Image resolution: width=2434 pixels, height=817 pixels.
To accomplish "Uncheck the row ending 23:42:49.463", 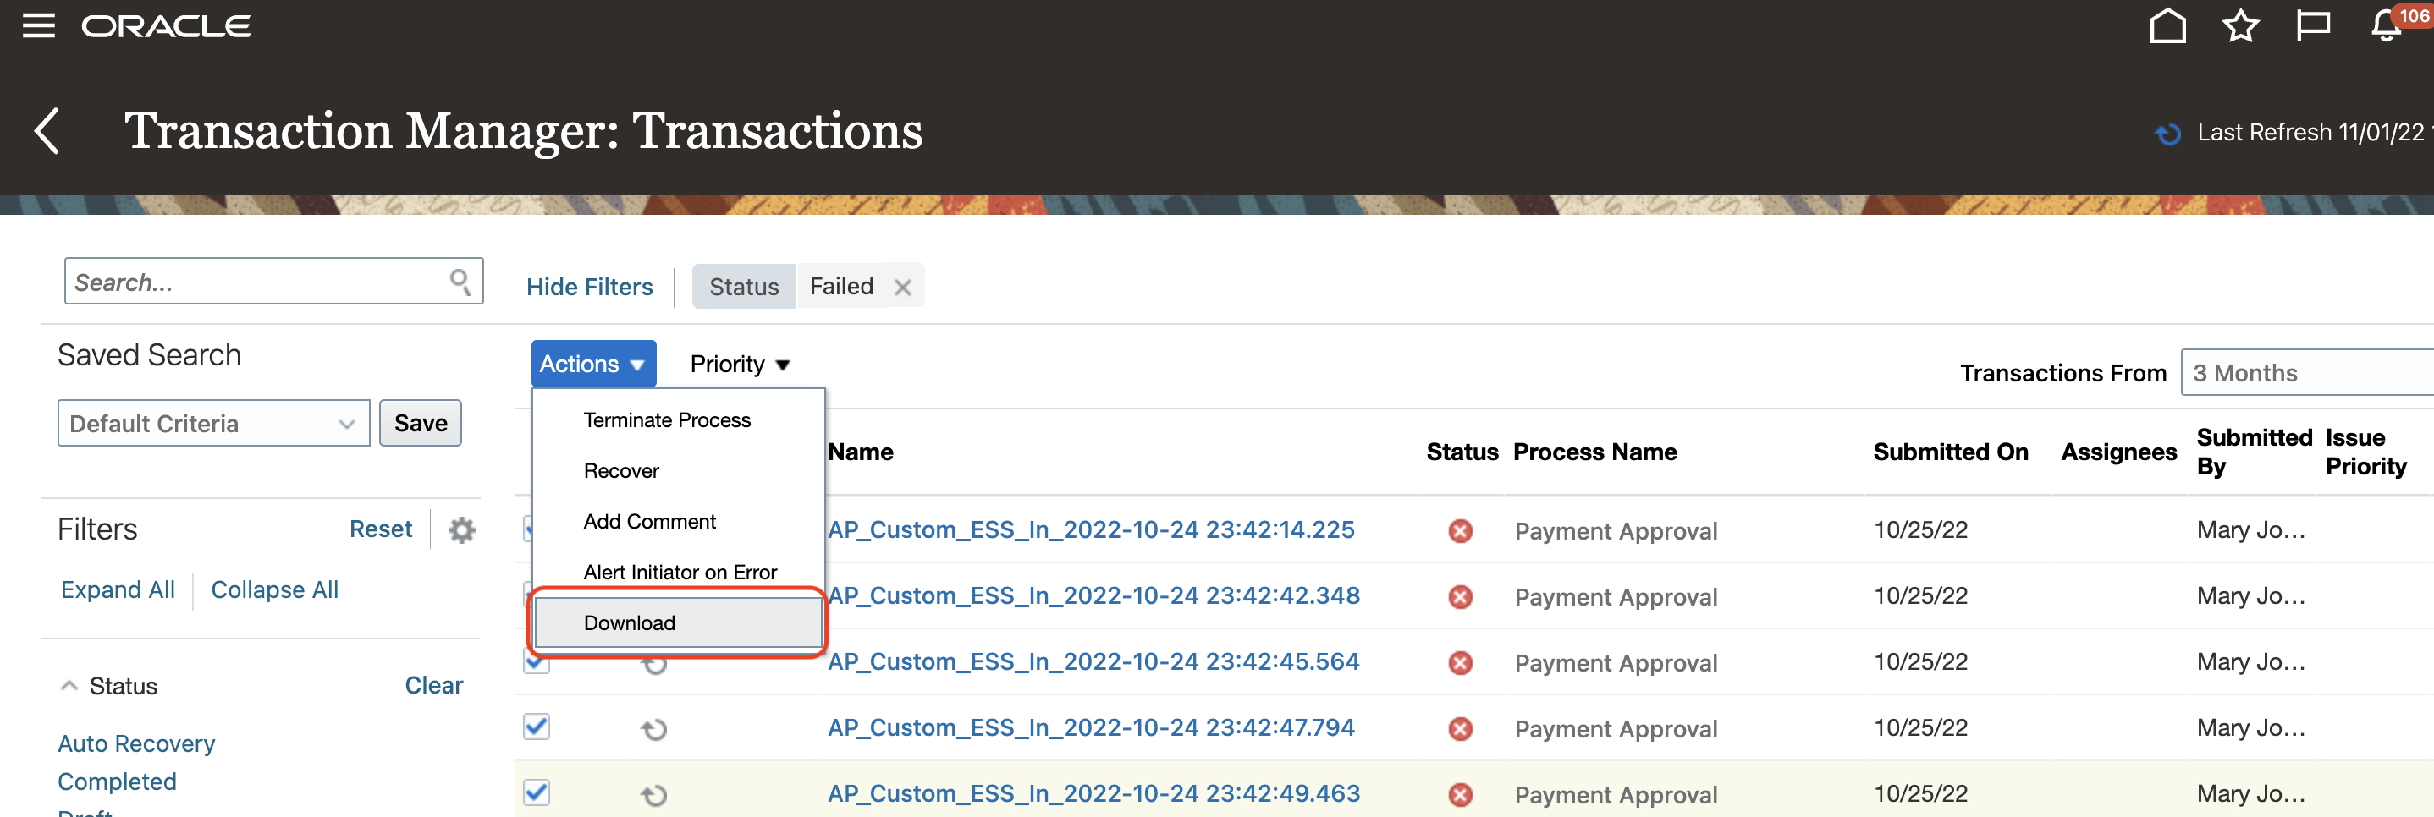I will 537,792.
